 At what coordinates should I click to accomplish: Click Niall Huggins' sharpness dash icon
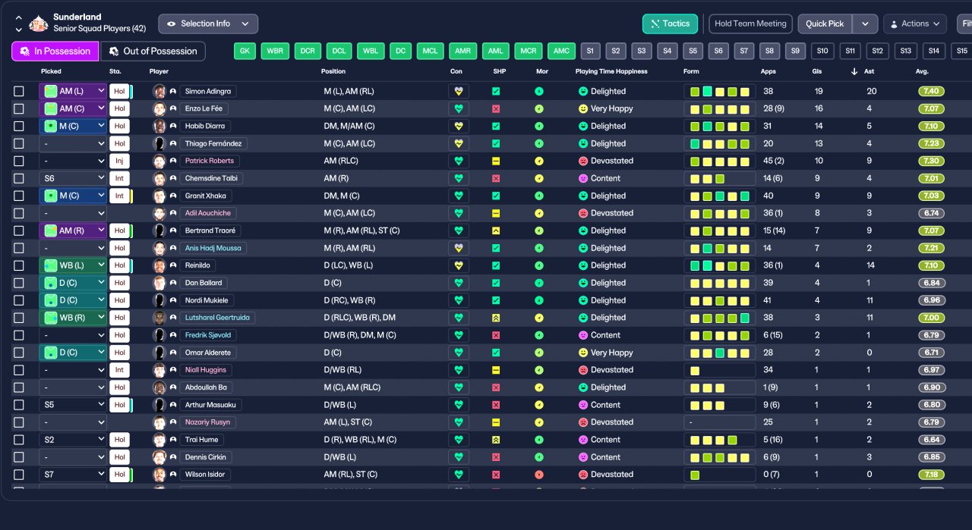point(496,370)
